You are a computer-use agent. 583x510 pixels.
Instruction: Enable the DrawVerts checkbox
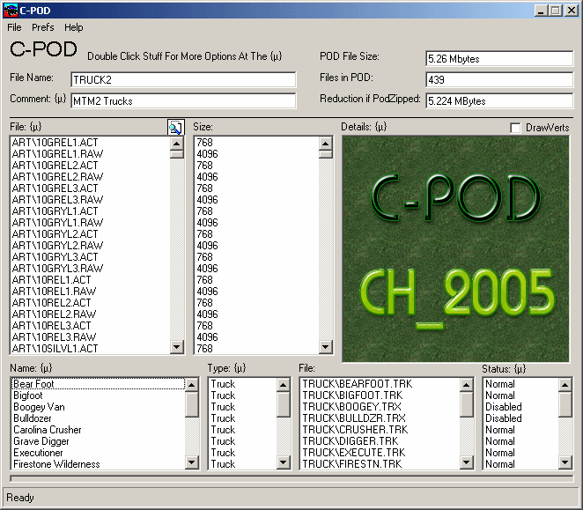tap(516, 128)
